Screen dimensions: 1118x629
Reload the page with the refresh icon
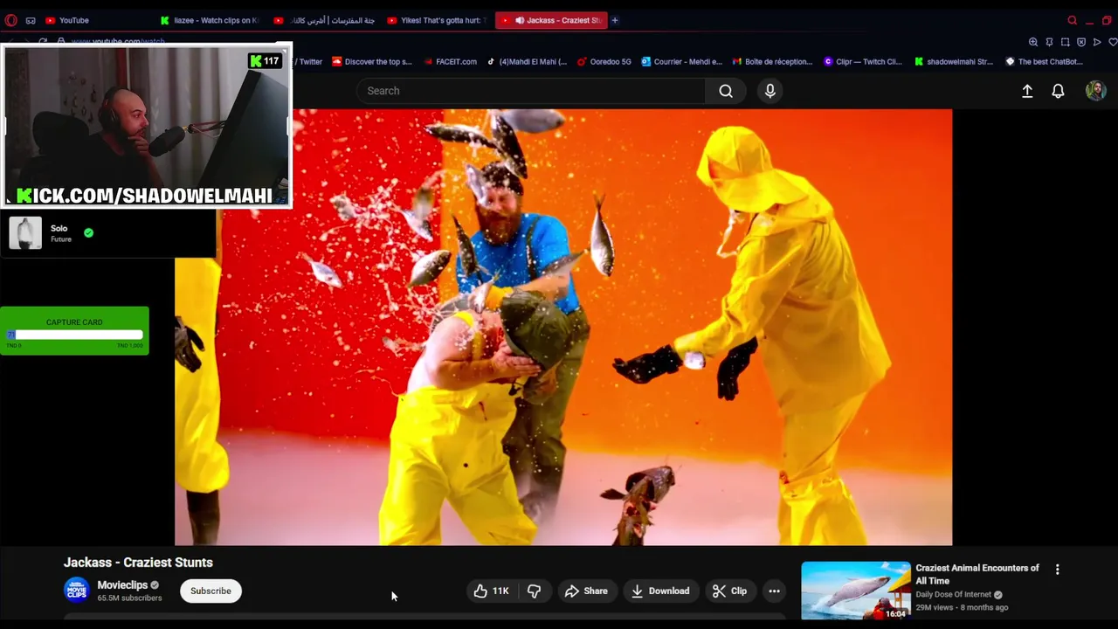coord(43,42)
